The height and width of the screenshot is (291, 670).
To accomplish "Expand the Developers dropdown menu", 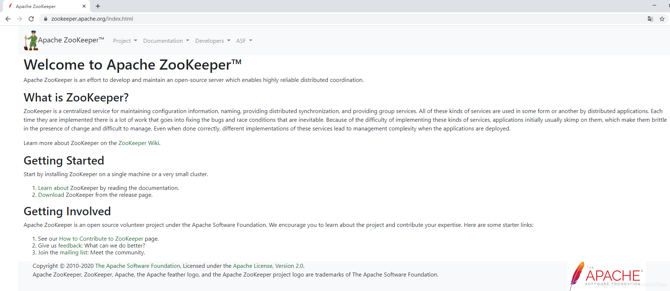I will click(x=213, y=41).
